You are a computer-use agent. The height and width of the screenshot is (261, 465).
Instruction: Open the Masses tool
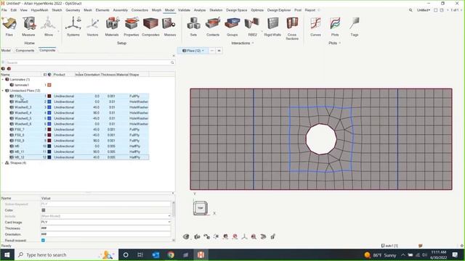[x=170, y=27]
